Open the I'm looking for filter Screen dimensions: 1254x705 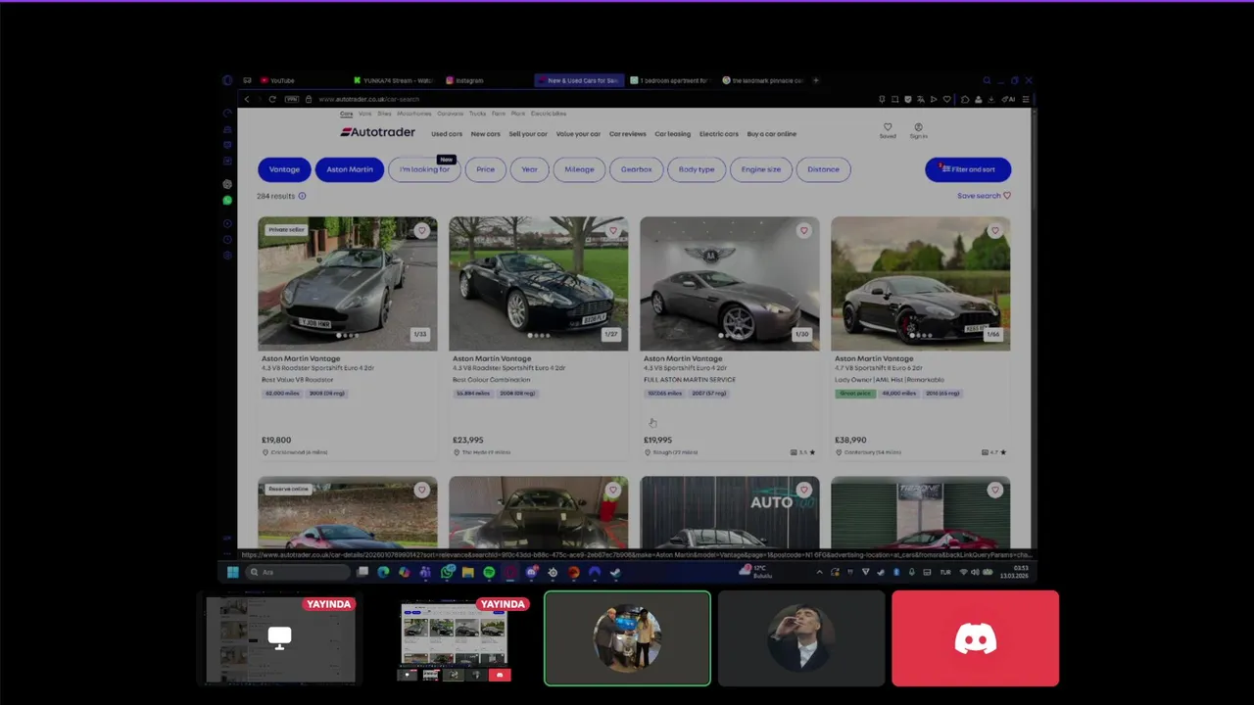(424, 169)
